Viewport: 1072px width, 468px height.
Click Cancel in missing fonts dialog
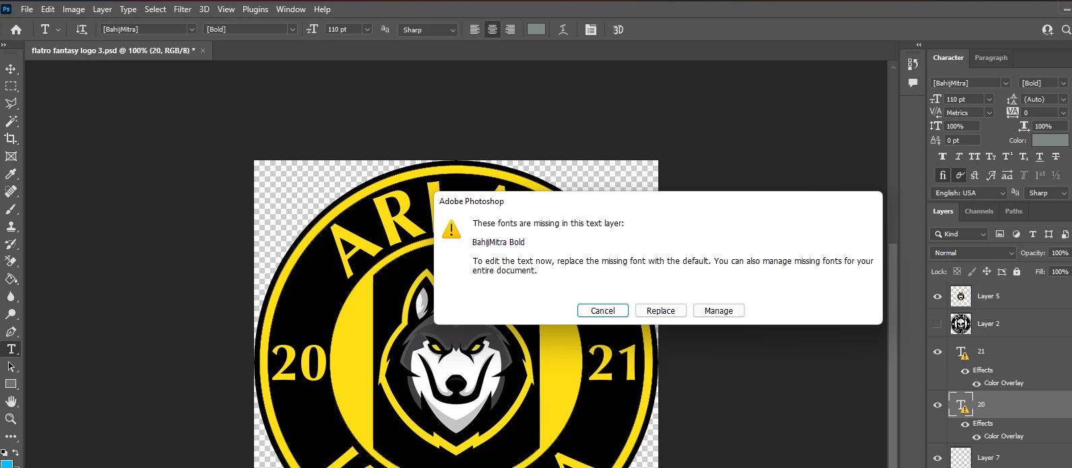coord(603,310)
